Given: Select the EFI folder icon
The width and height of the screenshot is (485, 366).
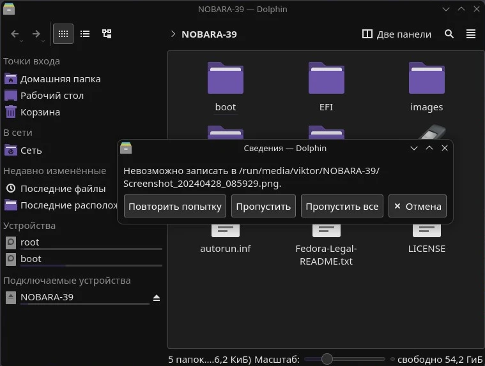Looking at the screenshot, I should point(327,78).
